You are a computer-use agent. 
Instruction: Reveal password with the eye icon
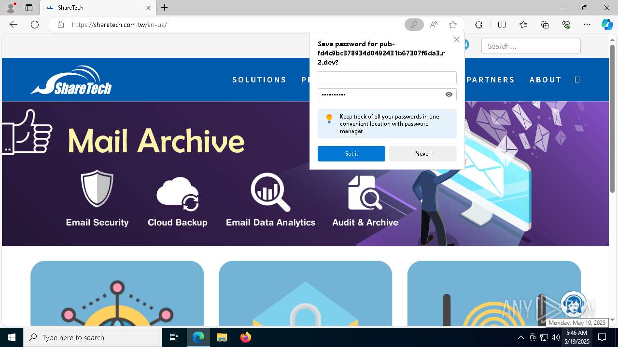click(x=449, y=94)
